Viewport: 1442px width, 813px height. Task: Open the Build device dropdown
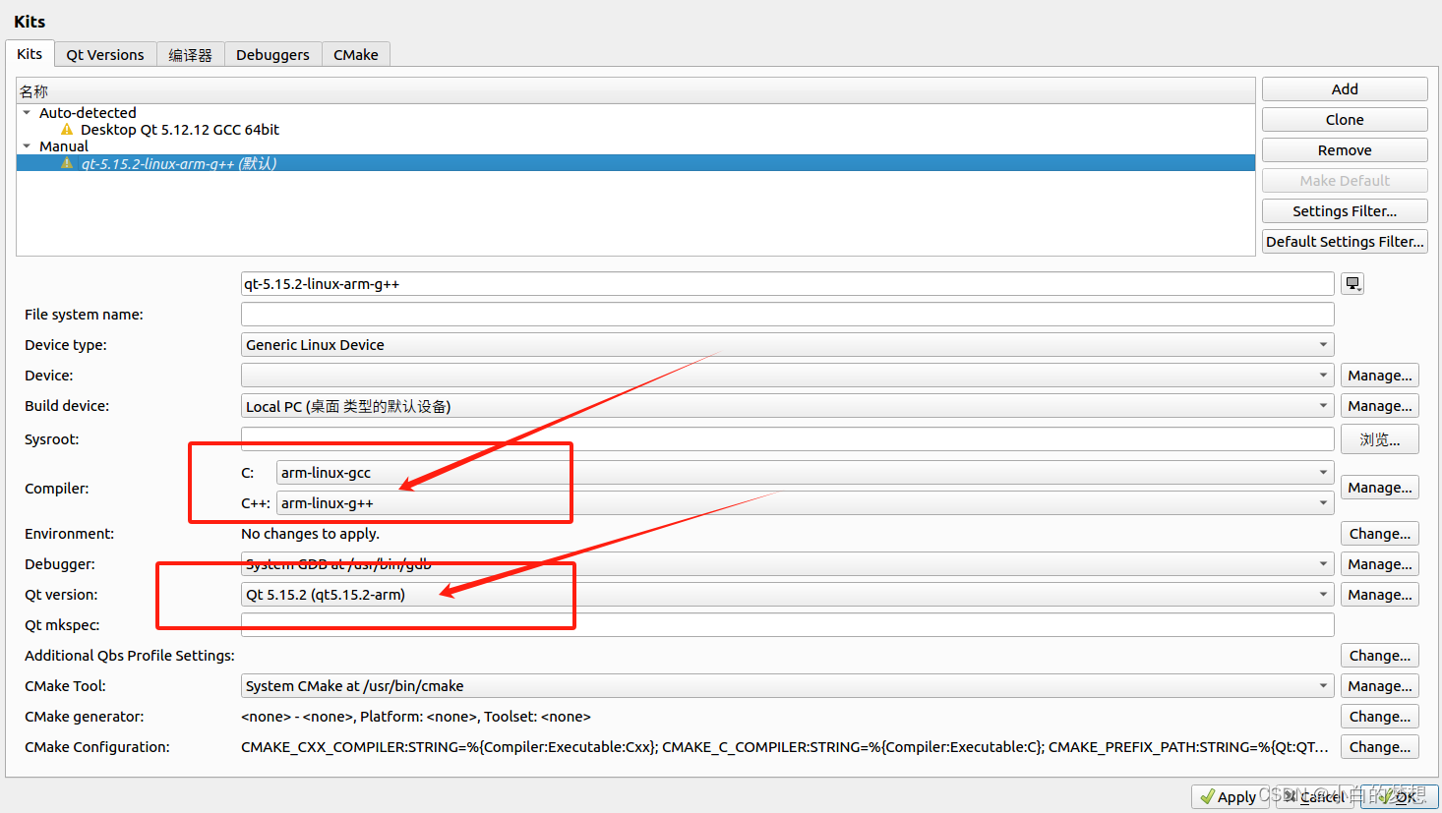coord(1323,405)
